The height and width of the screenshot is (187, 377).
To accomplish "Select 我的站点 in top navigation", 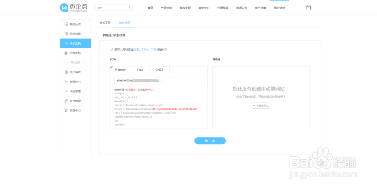I will pos(279,8).
